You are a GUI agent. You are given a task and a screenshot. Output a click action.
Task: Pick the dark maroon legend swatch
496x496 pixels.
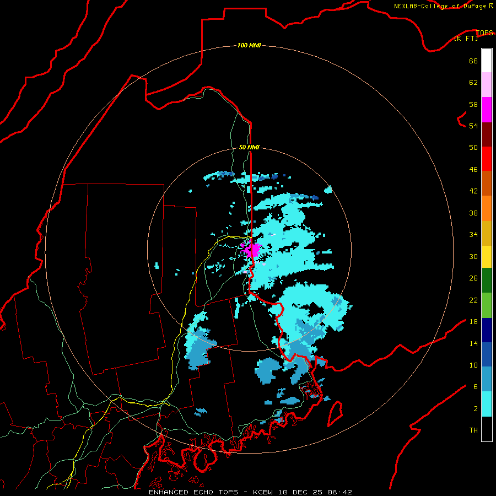pyautogui.click(x=487, y=134)
